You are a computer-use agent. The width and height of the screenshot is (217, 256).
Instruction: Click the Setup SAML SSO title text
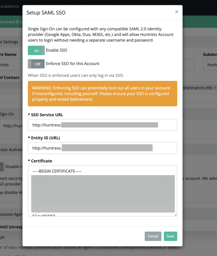pyautogui.click(x=46, y=13)
